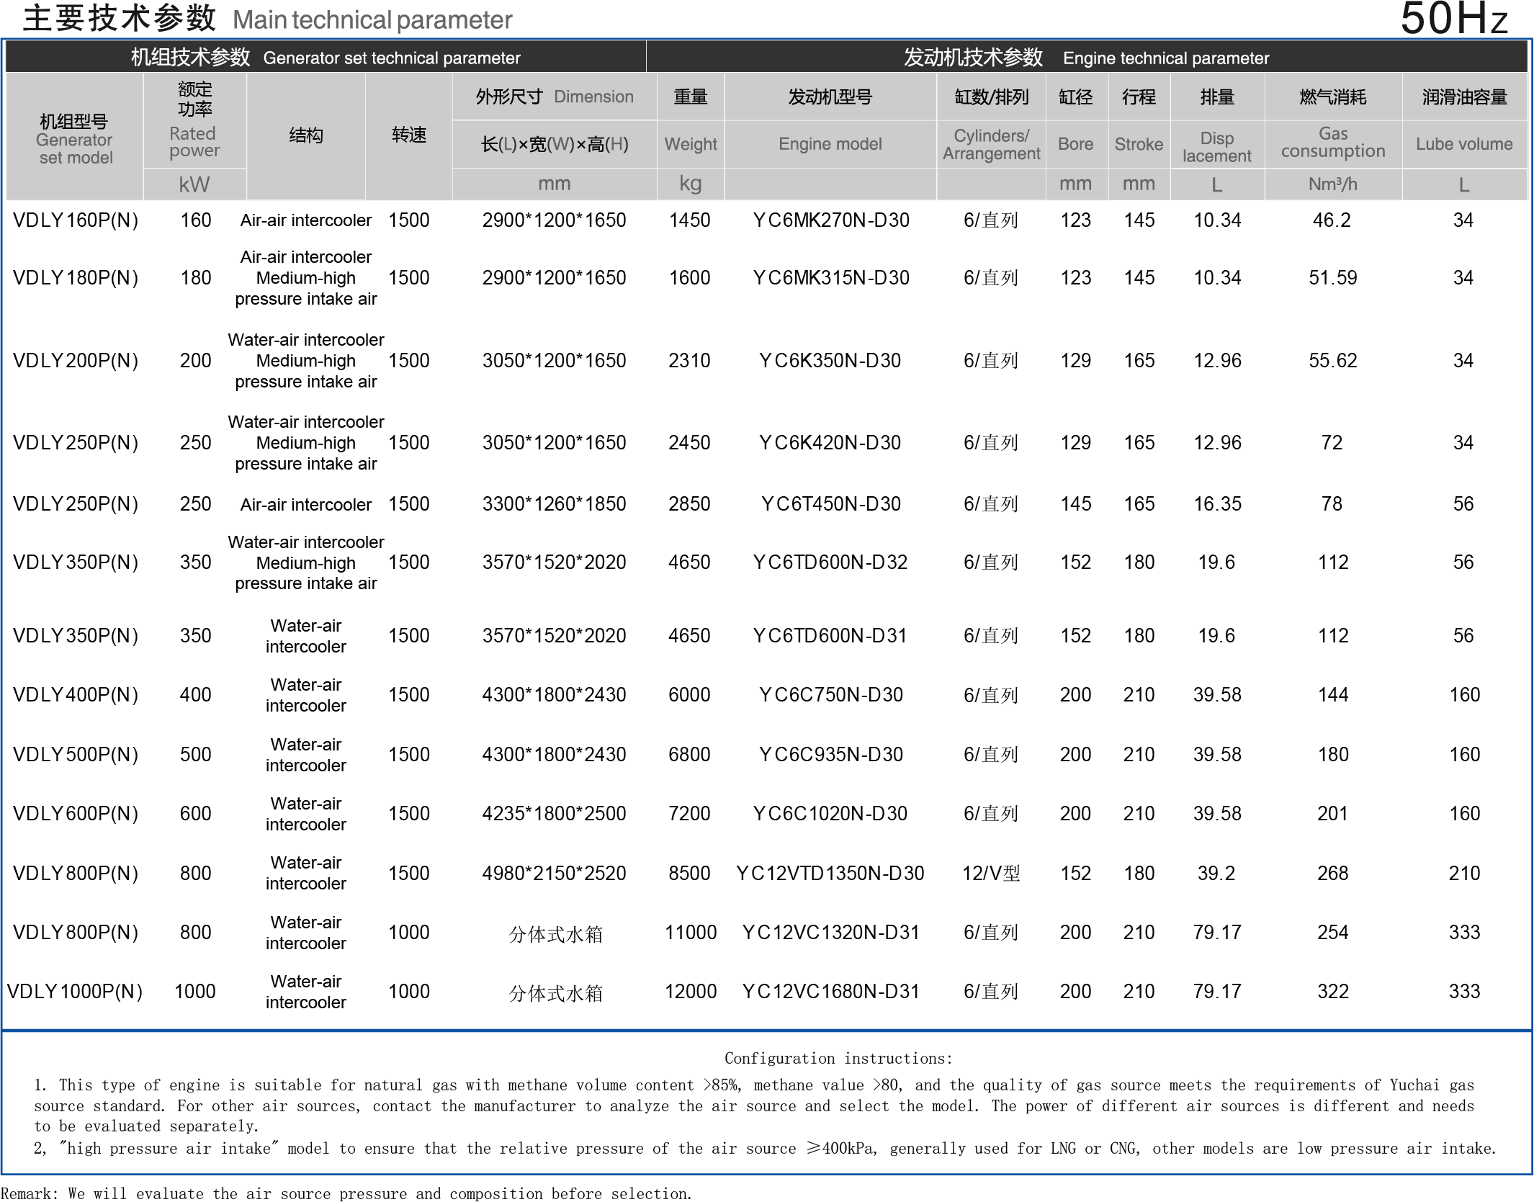Viewport: 1534px width, 1202px height.
Task: Click weight value 1450
Action: coord(689,220)
